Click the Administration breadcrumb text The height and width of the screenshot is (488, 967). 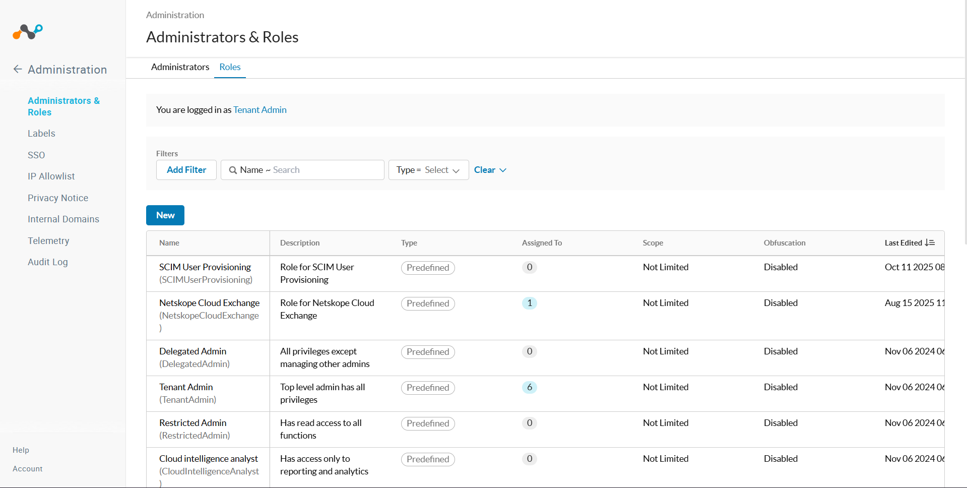(x=175, y=15)
